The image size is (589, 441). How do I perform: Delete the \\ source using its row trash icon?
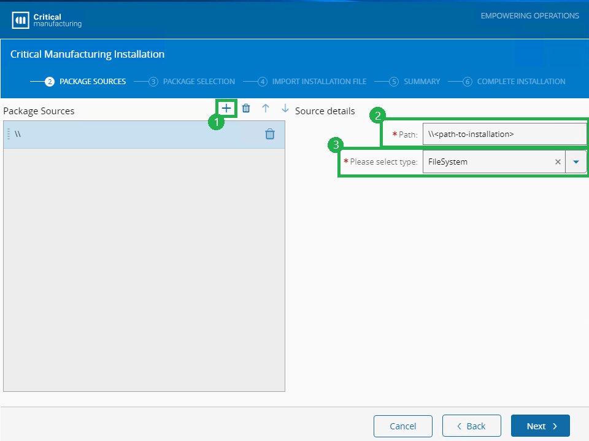270,134
